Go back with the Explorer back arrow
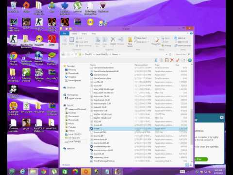 click(x=64, y=54)
